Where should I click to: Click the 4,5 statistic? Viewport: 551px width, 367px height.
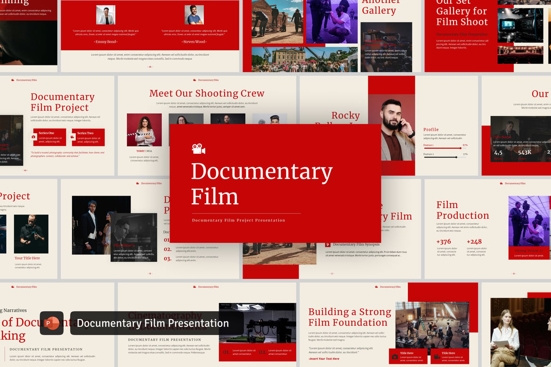[498, 153]
